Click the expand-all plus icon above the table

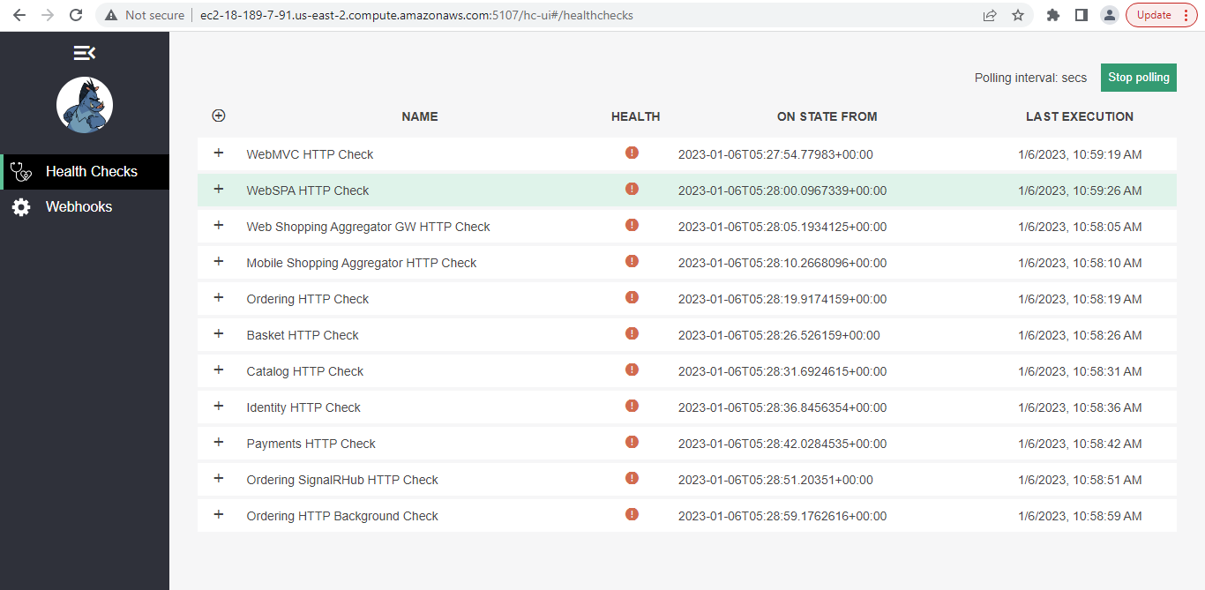coord(218,115)
